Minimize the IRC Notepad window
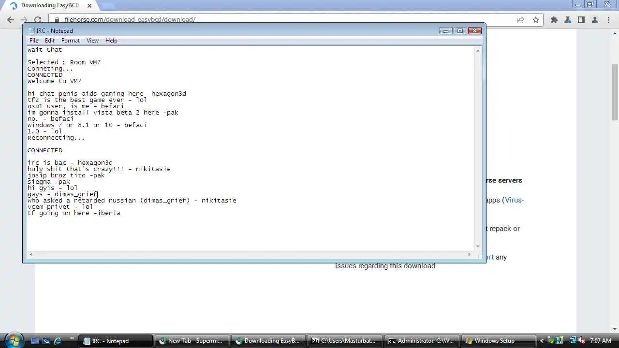The height and width of the screenshot is (348, 619). click(x=445, y=31)
